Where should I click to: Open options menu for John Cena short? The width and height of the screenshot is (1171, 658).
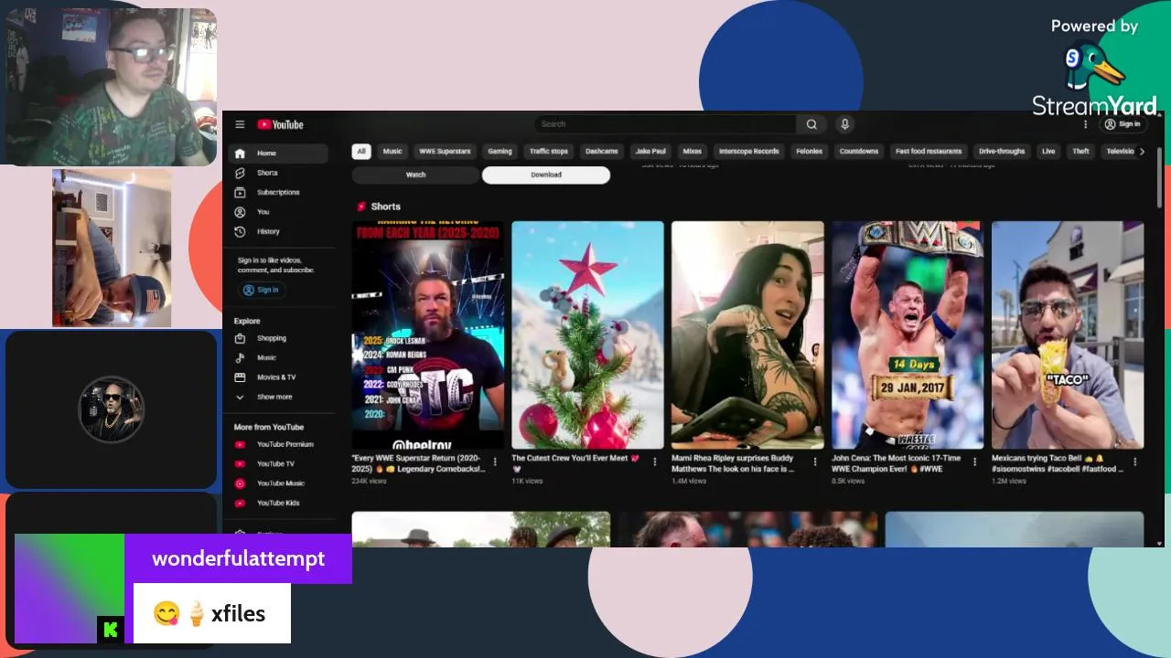pyautogui.click(x=975, y=462)
